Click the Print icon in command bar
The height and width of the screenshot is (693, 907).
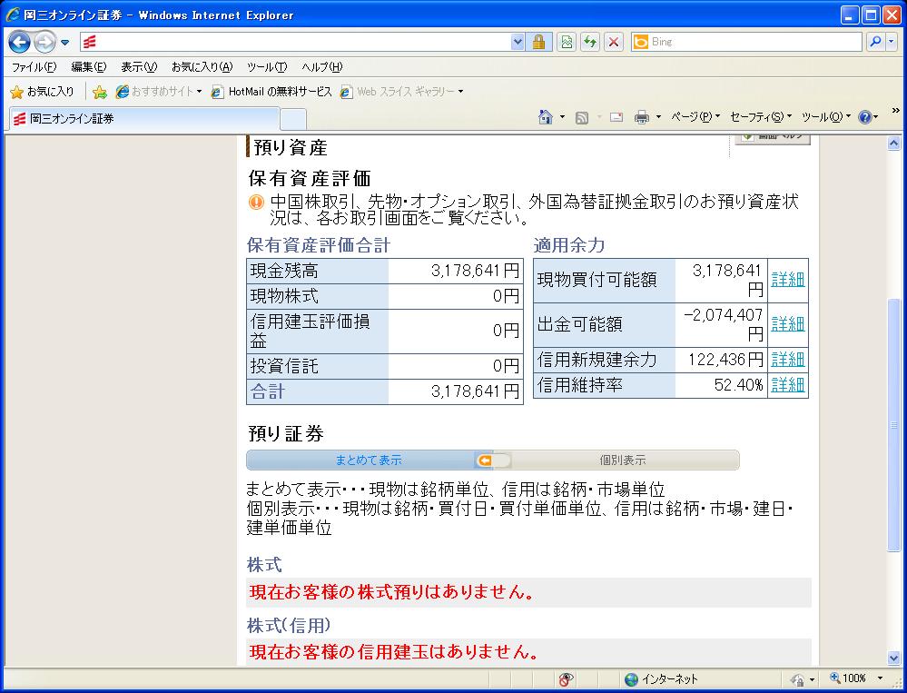pyautogui.click(x=641, y=117)
